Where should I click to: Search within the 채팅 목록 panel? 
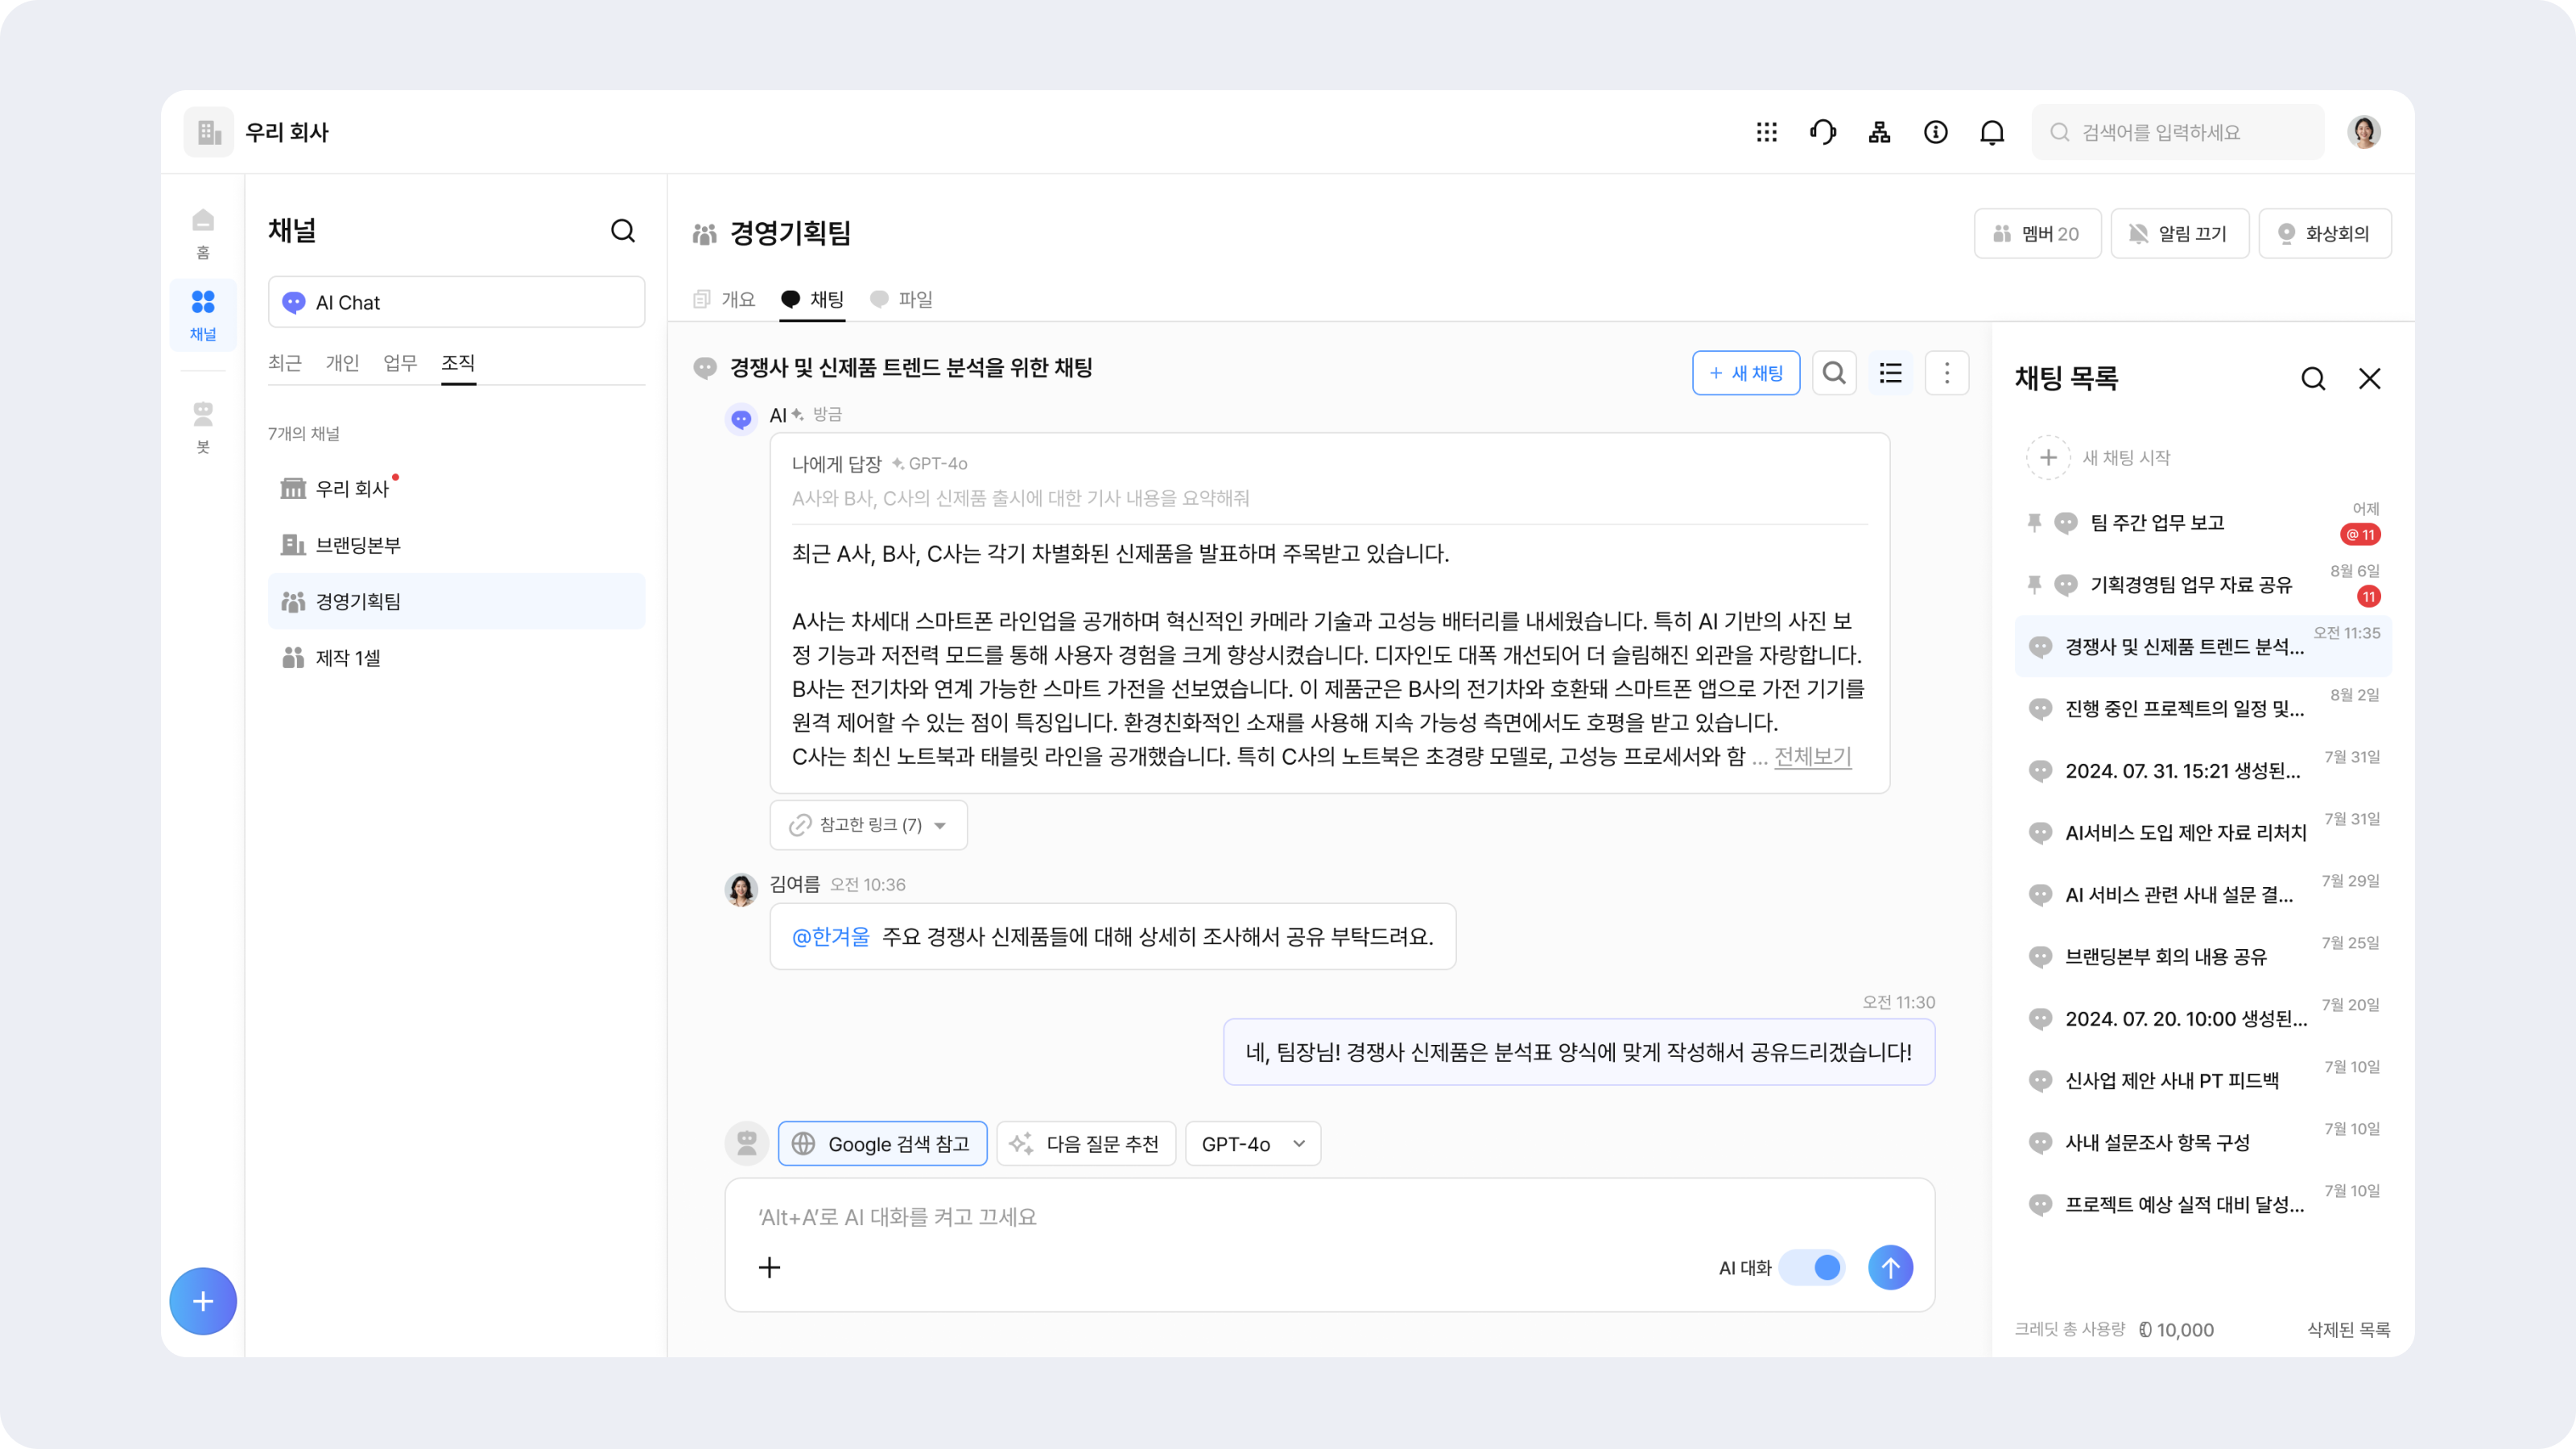click(x=2312, y=378)
